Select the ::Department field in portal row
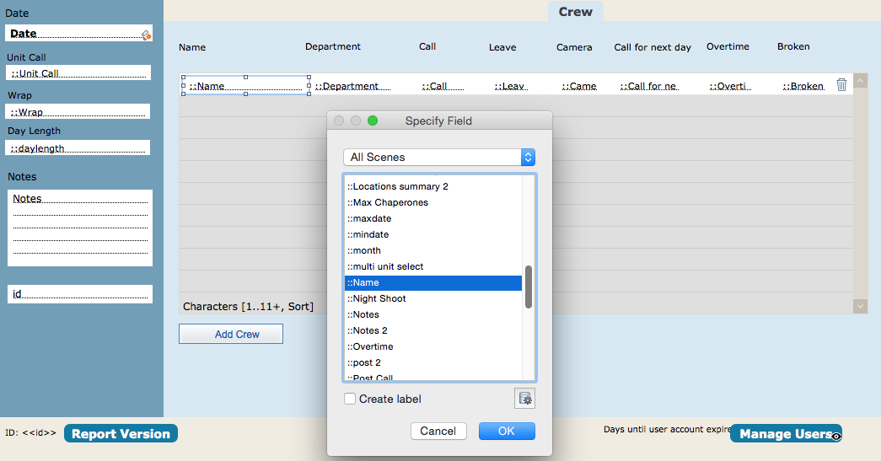This screenshot has height=461, width=881. [352, 86]
